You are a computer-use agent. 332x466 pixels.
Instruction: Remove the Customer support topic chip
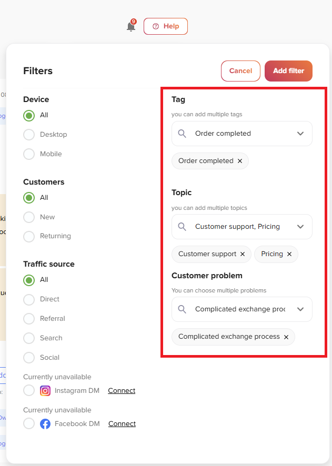[x=243, y=254]
